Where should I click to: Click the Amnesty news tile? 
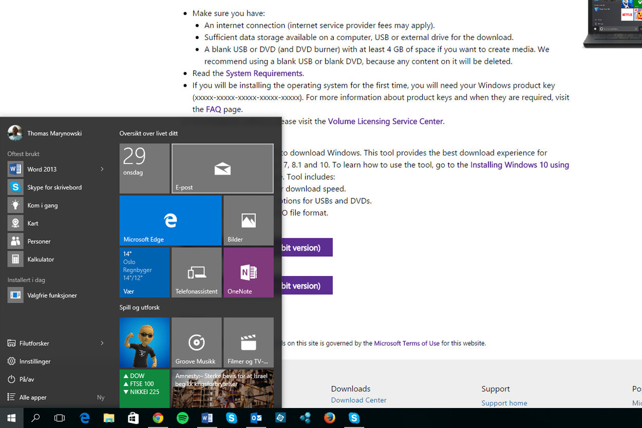[222, 388]
